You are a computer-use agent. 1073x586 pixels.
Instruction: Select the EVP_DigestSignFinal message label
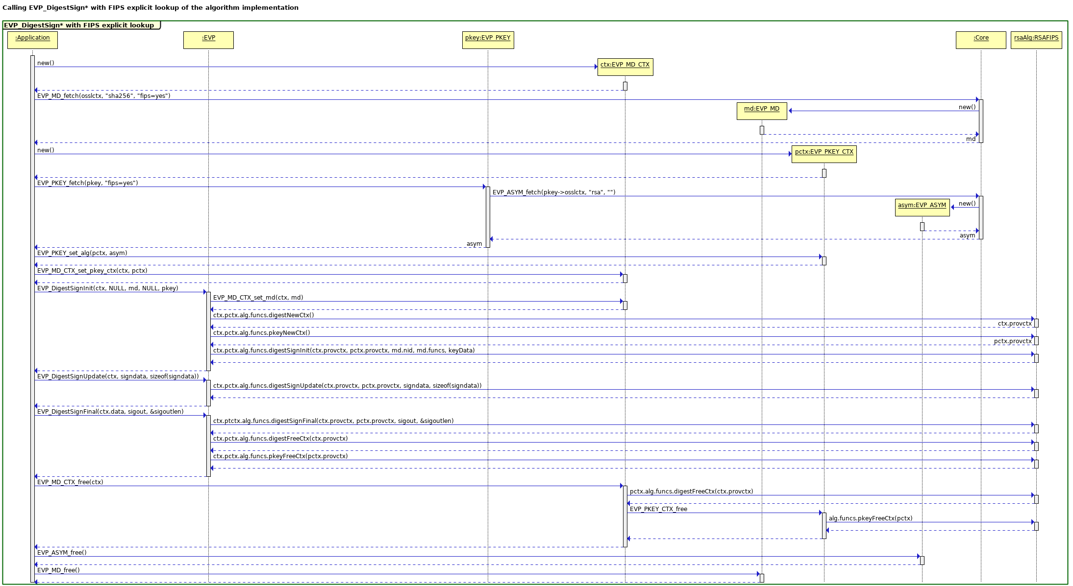(110, 412)
